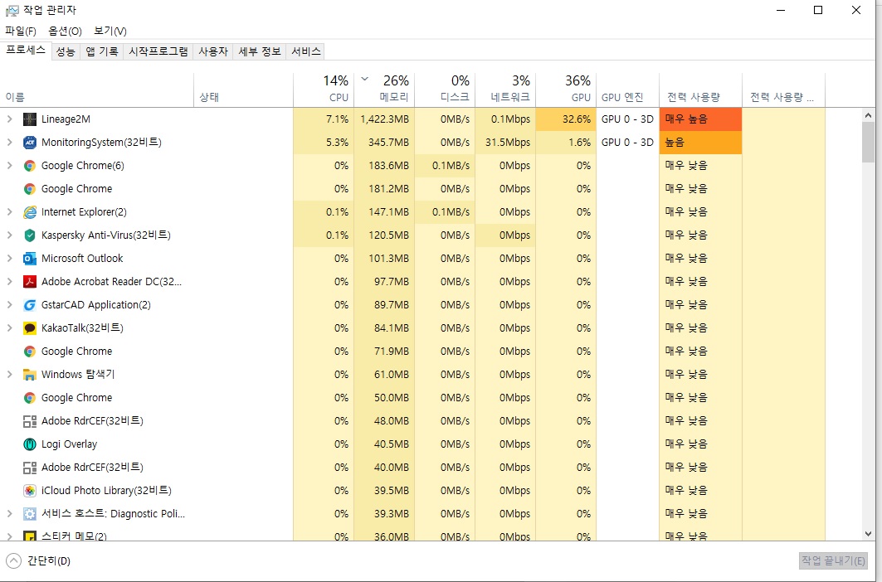Sort by the GPU 36% column header

[x=566, y=90]
